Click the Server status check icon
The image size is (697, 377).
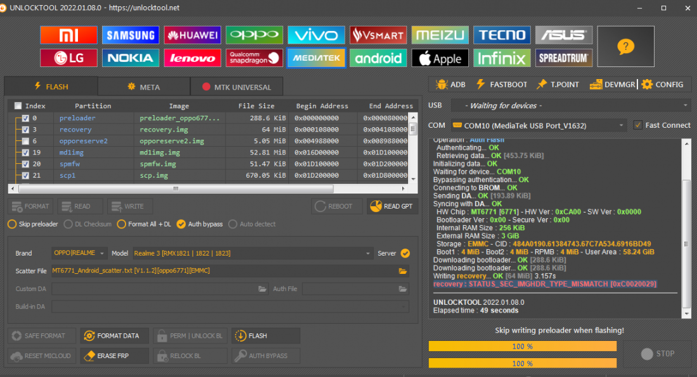point(405,253)
